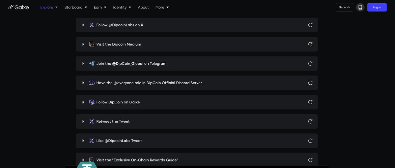Refresh the Retweet the Tweet task
The width and height of the screenshot is (395, 168).
(x=310, y=121)
